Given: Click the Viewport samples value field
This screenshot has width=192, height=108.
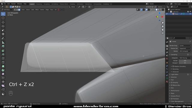Looking at the screenshot, I should click(185, 63).
